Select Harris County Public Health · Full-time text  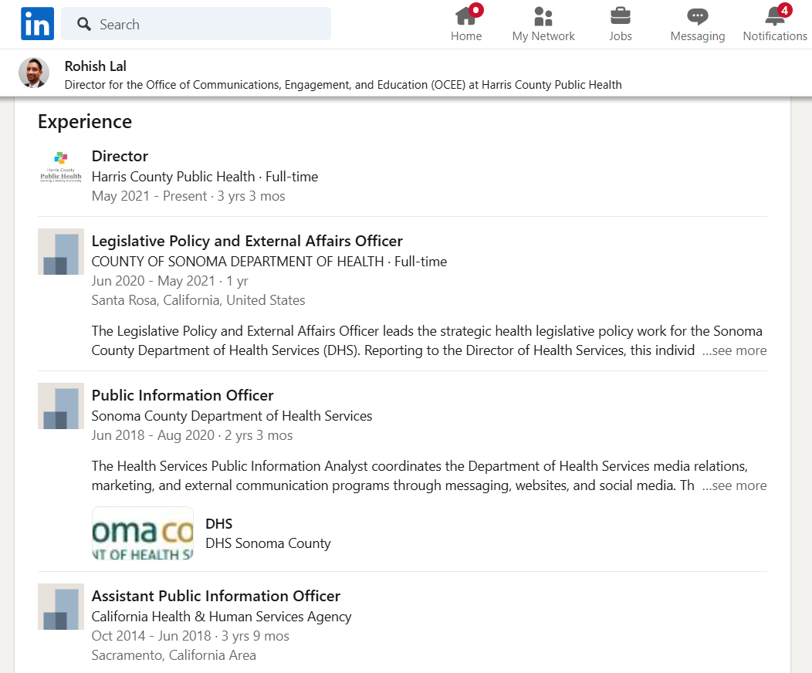(205, 177)
